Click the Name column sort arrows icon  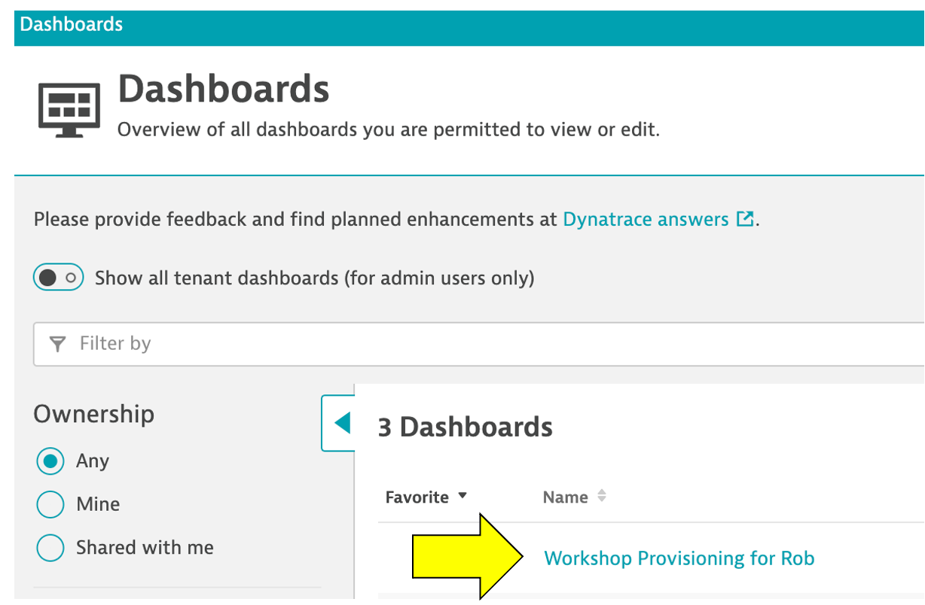[x=601, y=497]
